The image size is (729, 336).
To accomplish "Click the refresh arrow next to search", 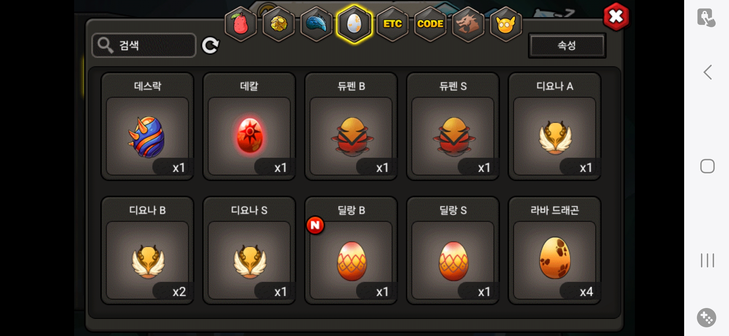I will pos(211,46).
